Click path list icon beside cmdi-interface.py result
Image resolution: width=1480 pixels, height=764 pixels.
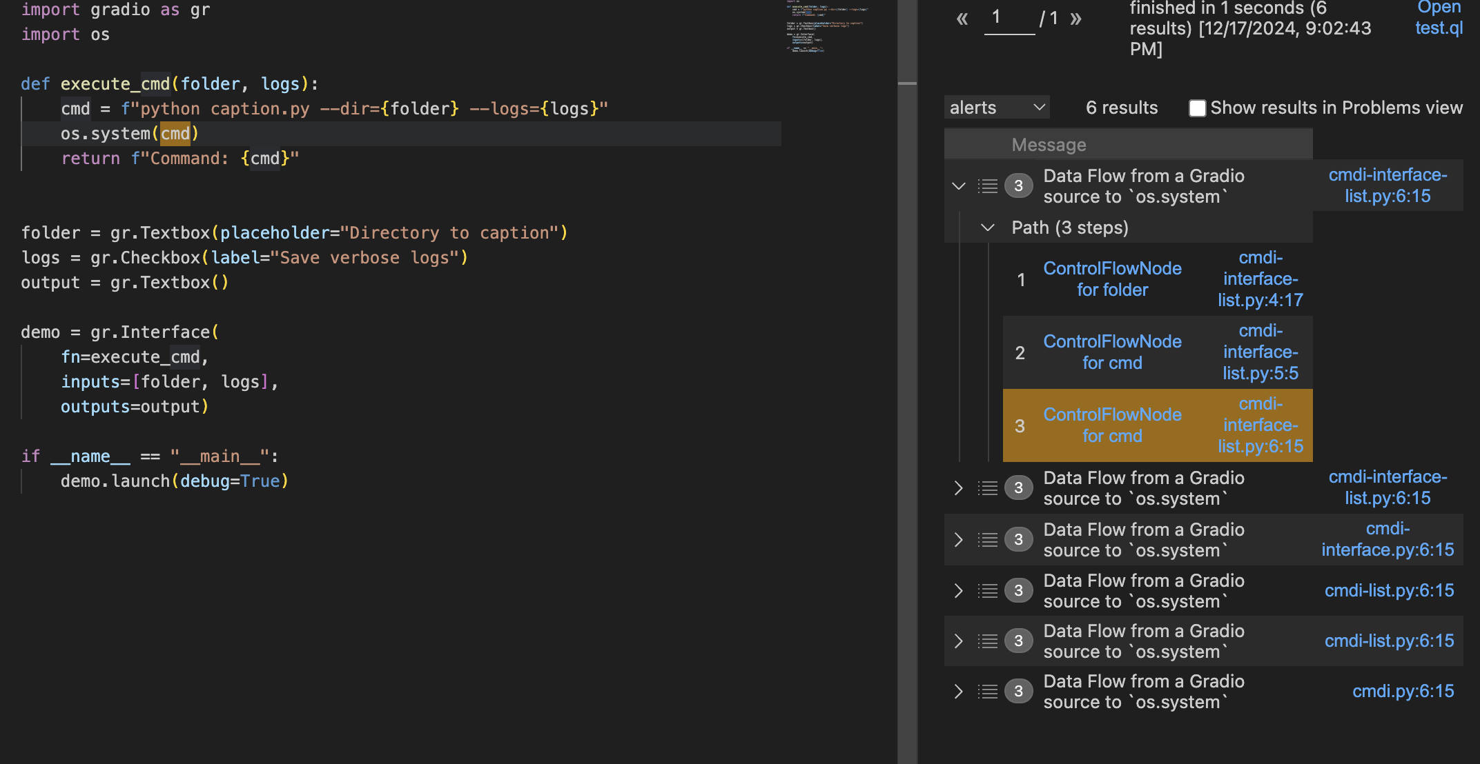pos(988,539)
